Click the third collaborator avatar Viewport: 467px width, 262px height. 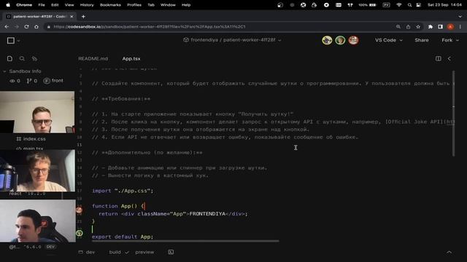(353, 40)
